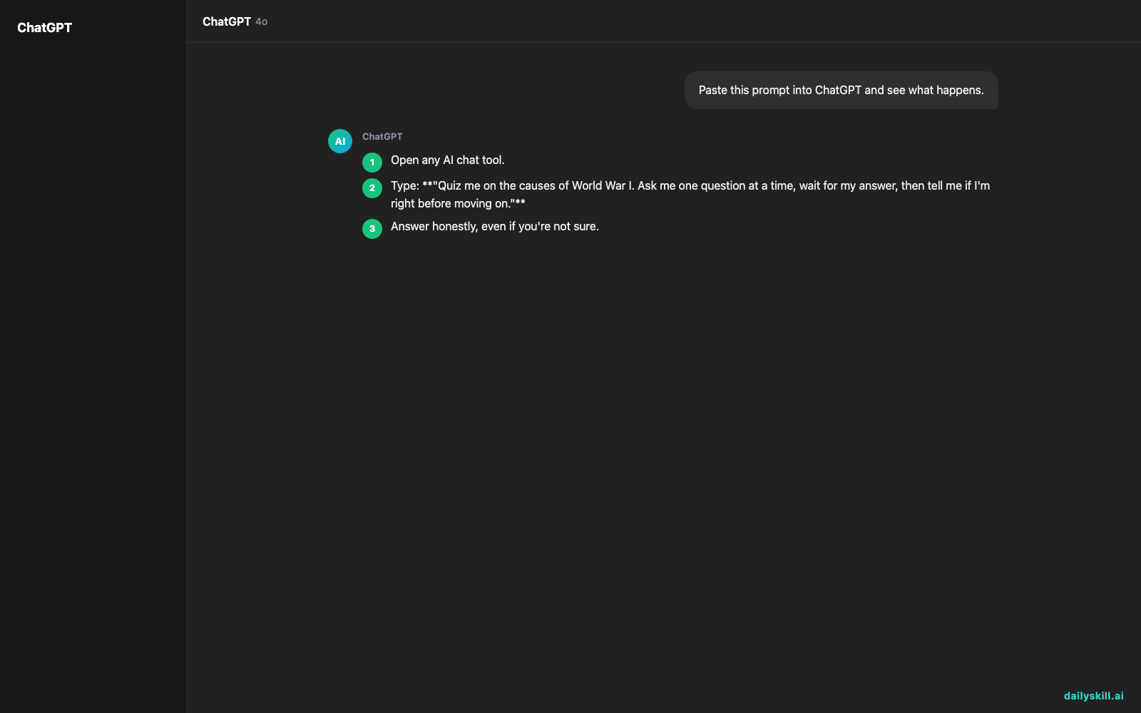Viewport: 1141px width, 713px height.
Task: Click the green step 2 badge
Action: (372, 188)
